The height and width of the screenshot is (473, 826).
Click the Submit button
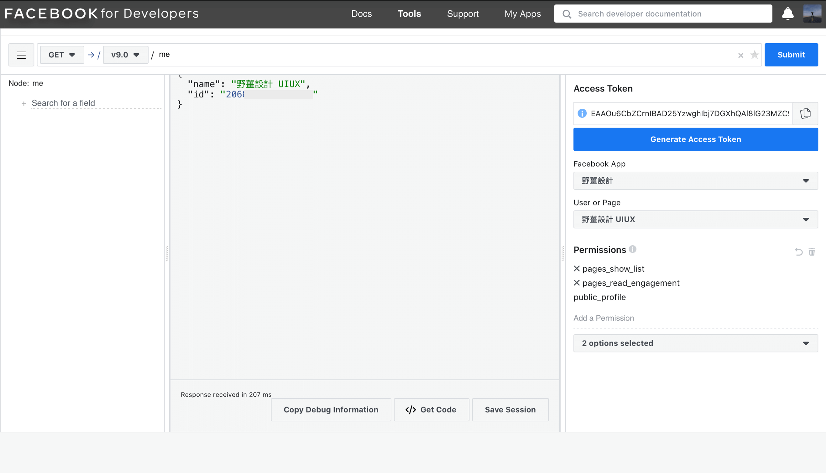tap(791, 55)
